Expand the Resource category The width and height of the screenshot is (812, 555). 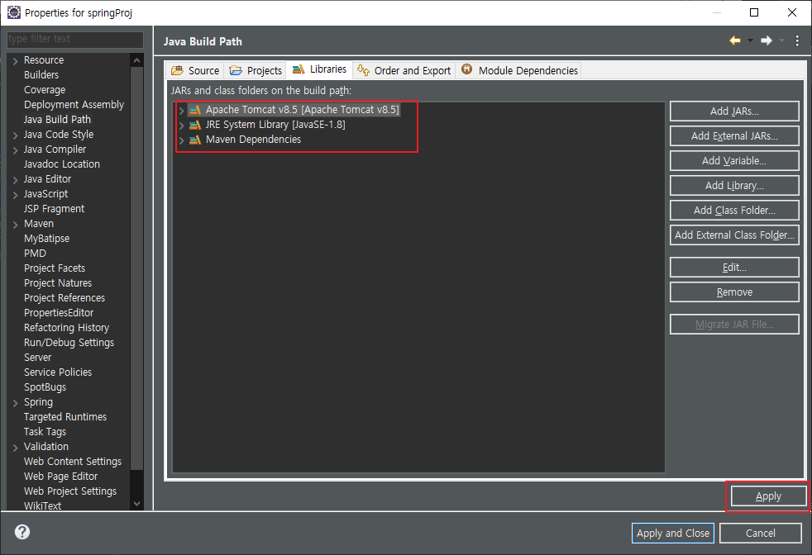point(15,61)
